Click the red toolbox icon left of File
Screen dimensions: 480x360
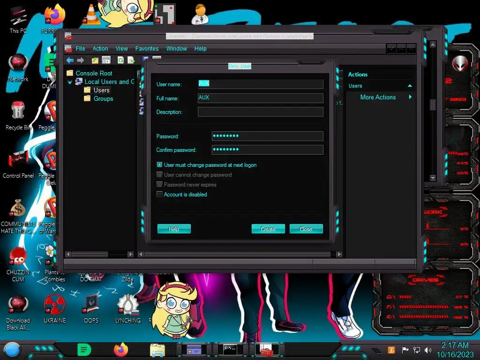[x=68, y=49]
